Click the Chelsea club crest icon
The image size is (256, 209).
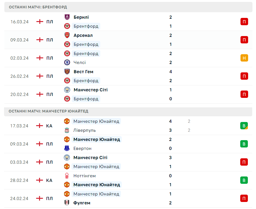tap(67, 62)
